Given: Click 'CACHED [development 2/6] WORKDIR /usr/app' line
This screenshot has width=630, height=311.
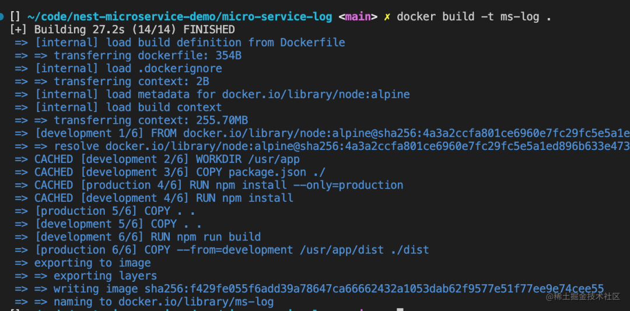Looking at the screenshot, I should [x=157, y=159].
